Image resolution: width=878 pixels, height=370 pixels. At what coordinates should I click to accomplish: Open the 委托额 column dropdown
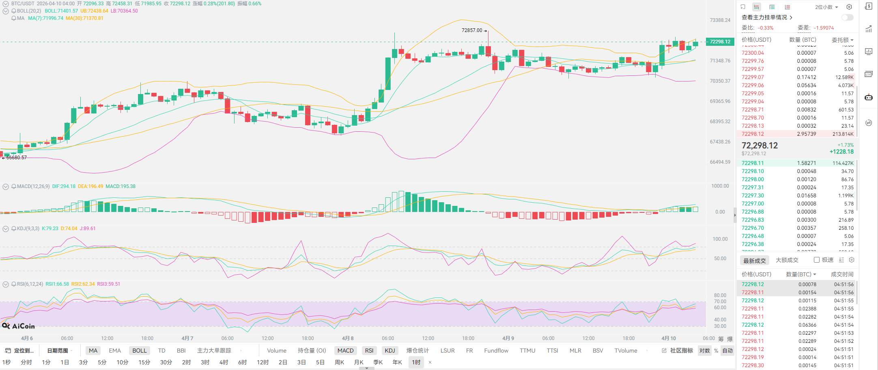click(x=842, y=40)
